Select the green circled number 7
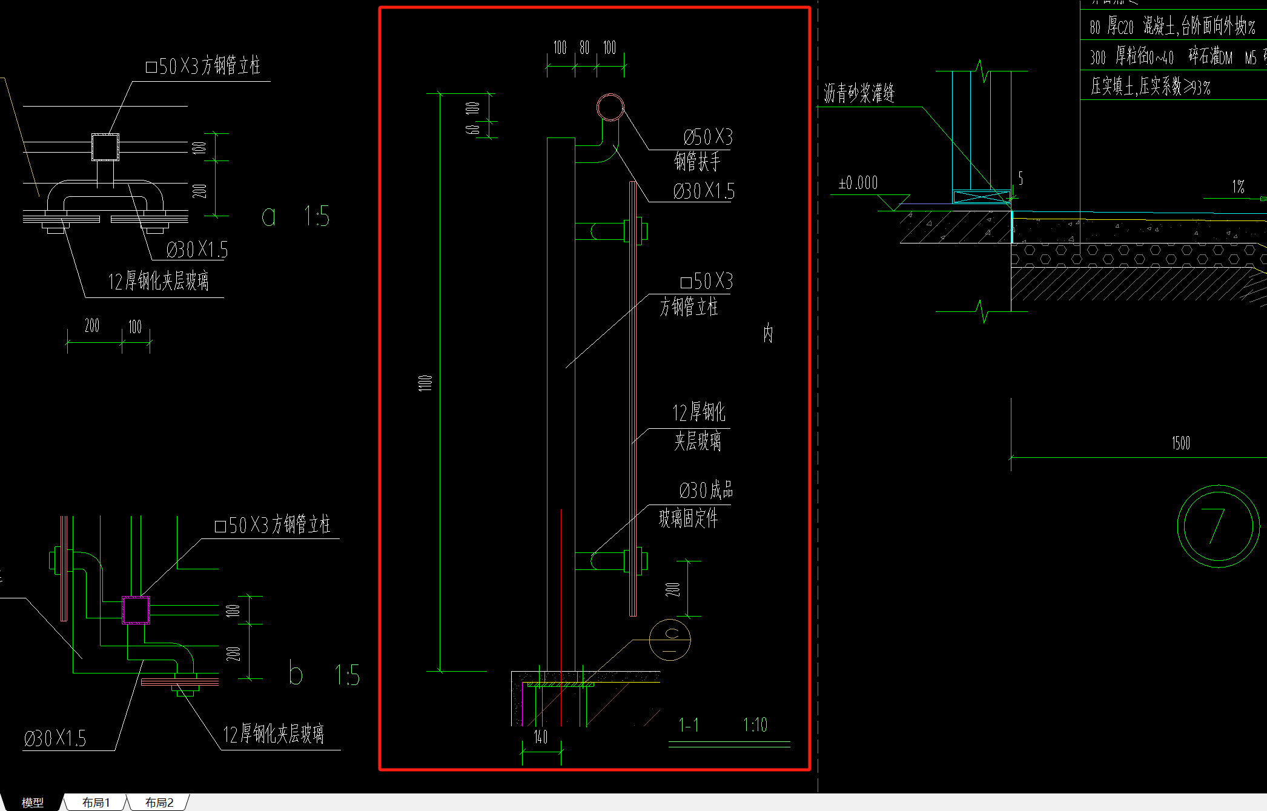The height and width of the screenshot is (811, 1267). tap(1218, 526)
